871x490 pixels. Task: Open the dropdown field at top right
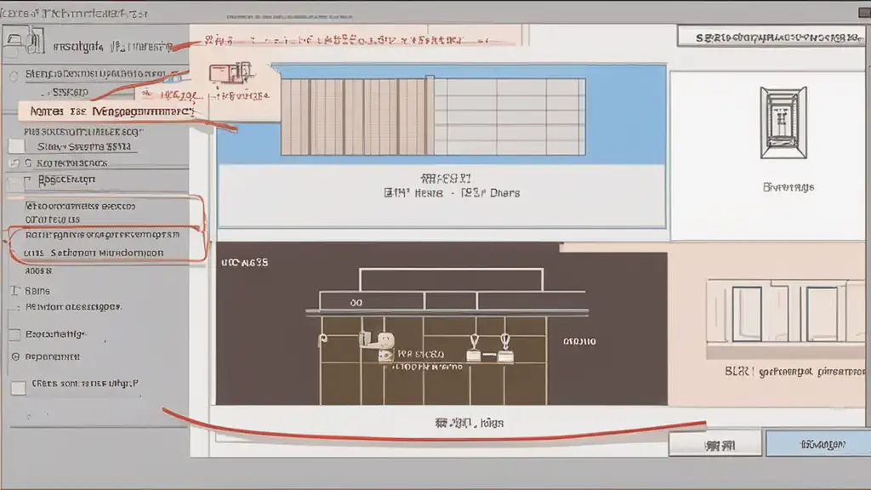(771, 37)
